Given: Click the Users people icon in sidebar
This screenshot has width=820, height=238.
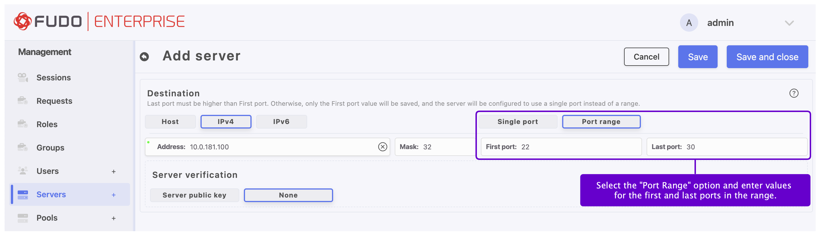Looking at the screenshot, I should 23,171.
